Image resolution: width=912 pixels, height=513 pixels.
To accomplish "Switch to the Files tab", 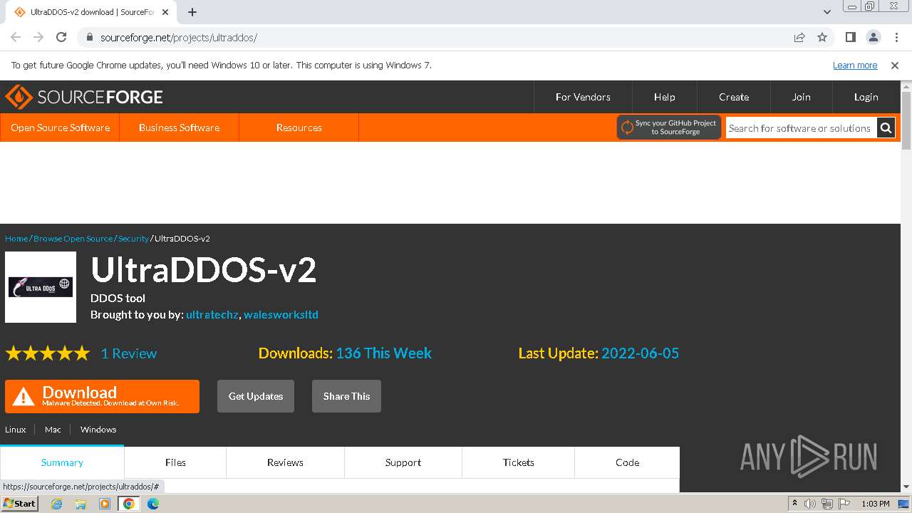I will coord(175,462).
